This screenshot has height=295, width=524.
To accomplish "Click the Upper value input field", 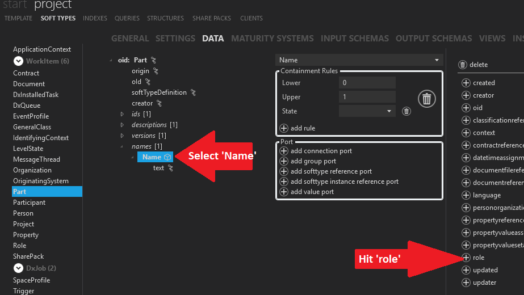I will 367,97.
